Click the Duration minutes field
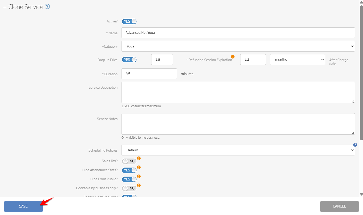Image resolution: width=363 pixels, height=215 pixels. coord(149,74)
